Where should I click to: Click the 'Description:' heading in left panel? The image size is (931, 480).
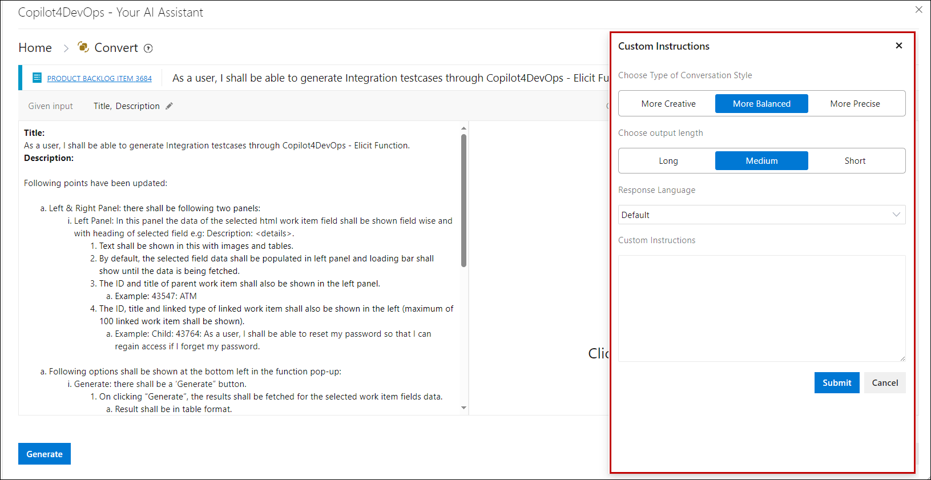49,158
